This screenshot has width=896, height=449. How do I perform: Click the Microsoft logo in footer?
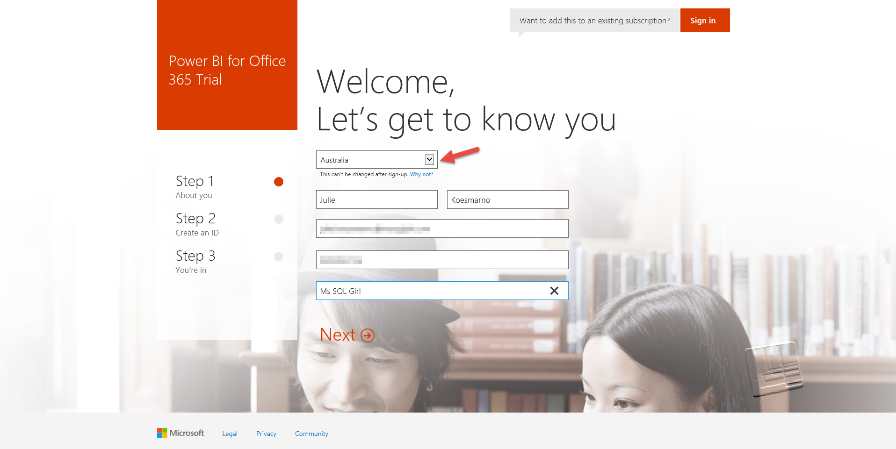pyautogui.click(x=181, y=433)
